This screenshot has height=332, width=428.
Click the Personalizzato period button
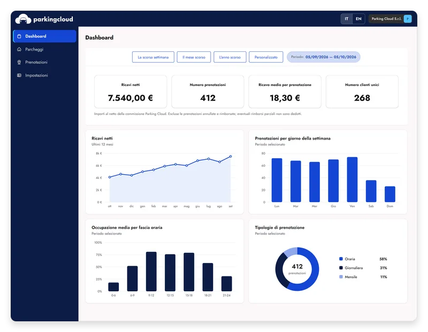pyautogui.click(x=266, y=57)
